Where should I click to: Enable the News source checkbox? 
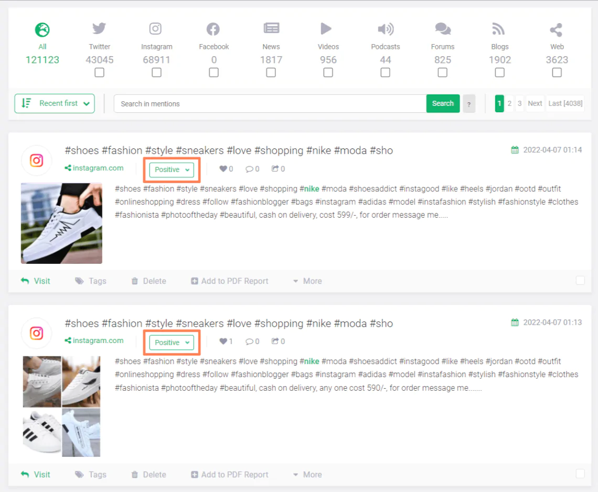pyautogui.click(x=271, y=72)
